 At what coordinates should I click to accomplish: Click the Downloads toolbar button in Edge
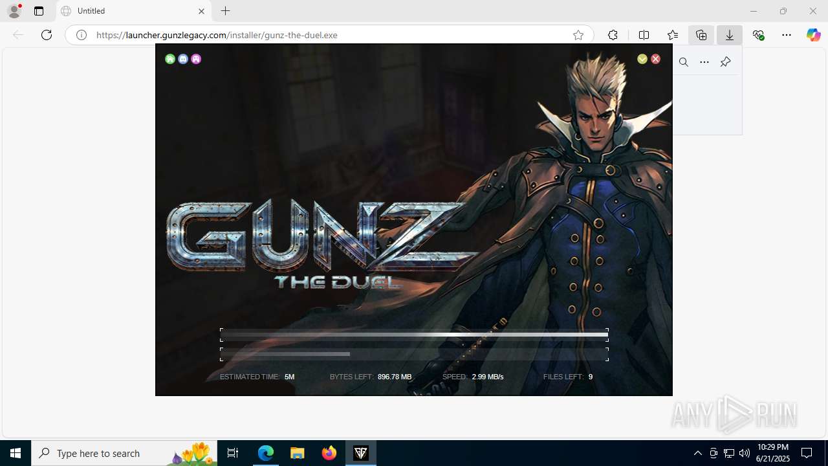[730, 35]
